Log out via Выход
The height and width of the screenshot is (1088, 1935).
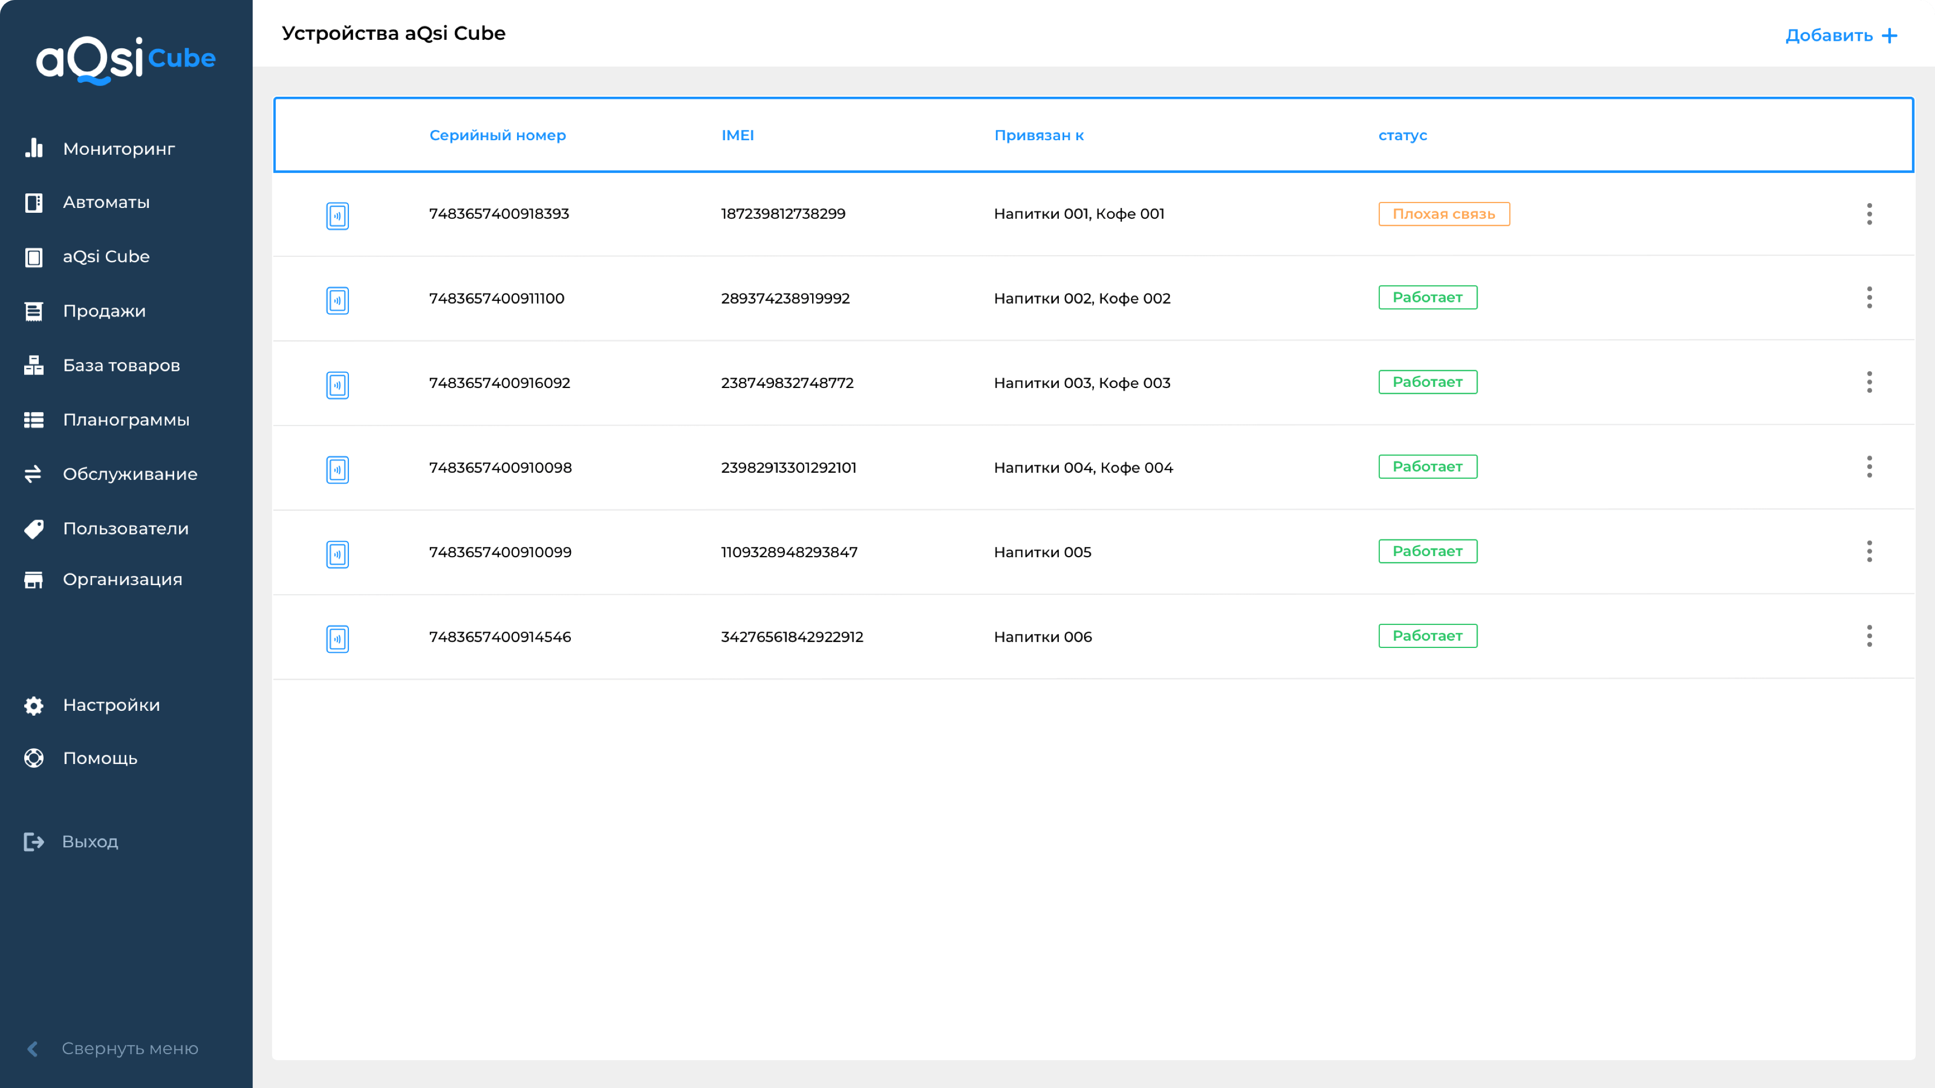point(90,842)
